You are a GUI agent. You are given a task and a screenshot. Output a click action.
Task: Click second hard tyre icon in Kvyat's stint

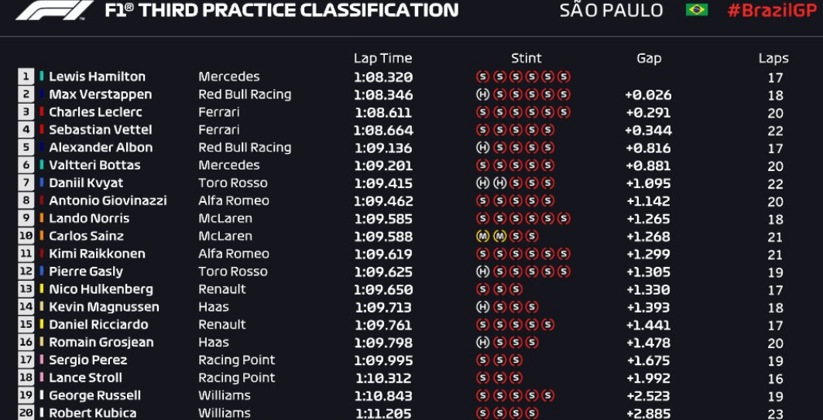pyautogui.click(x=499, y=183)
